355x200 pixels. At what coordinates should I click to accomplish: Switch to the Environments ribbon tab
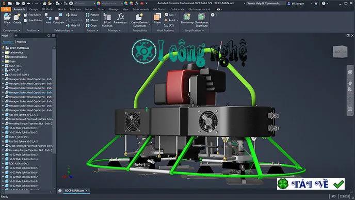click(x=140, y=9)
